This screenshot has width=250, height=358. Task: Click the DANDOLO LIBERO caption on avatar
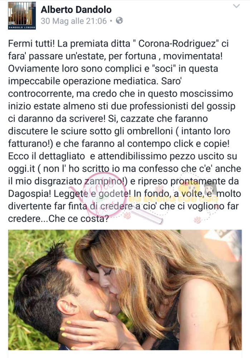22,27
